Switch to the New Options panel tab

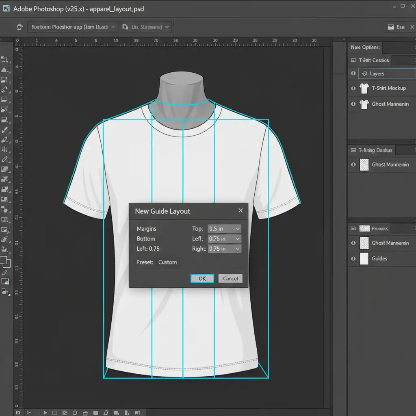point(365,47)
